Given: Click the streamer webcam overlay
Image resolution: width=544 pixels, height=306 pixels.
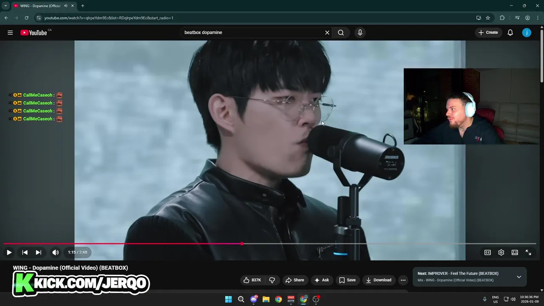Looking at the screenshot, I should click(x=471, y=106).
